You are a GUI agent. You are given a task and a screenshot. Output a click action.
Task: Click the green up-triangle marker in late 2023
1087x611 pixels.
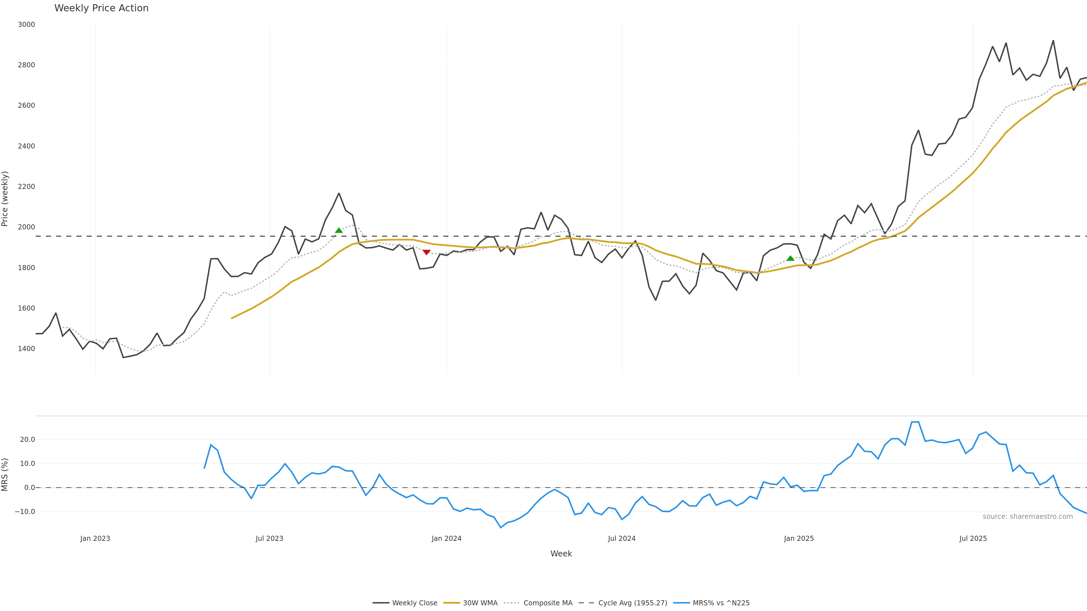click(339, 230)
